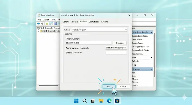Maximize the Task Scheduler window
Screen dimensions: 192x105
pos(145,15)
